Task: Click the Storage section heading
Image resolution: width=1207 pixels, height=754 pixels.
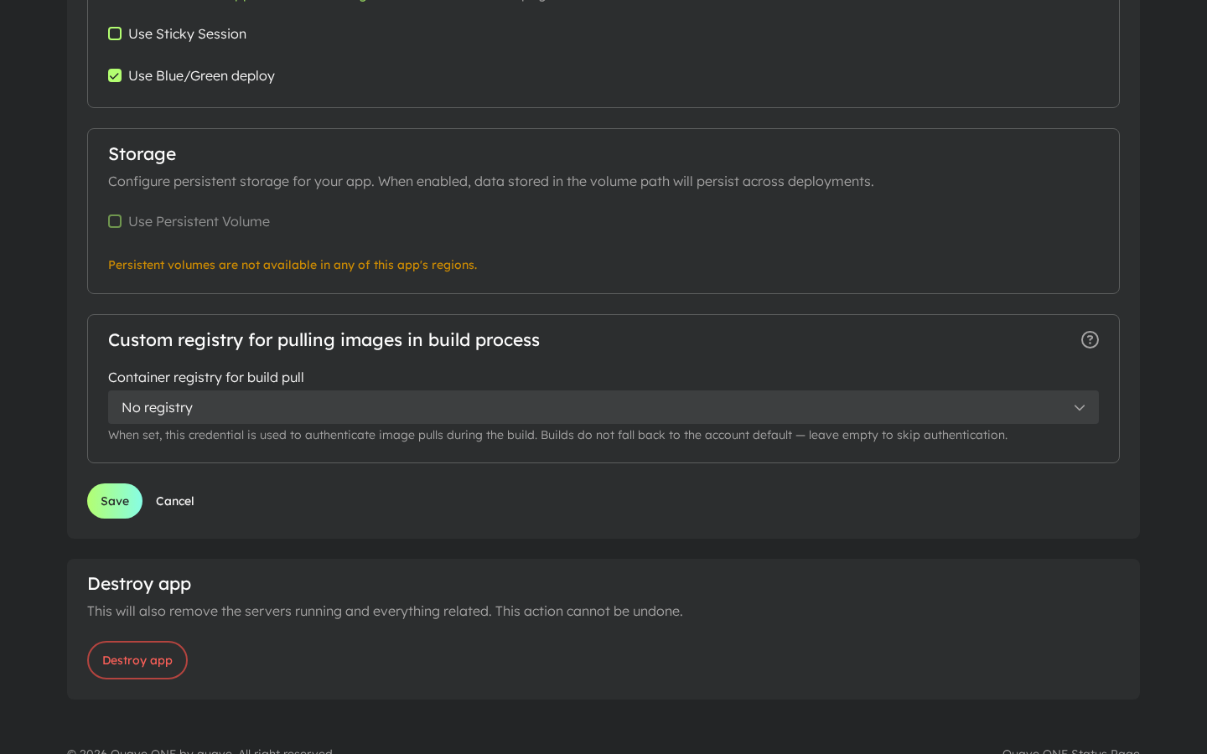Action: (142, 154)
